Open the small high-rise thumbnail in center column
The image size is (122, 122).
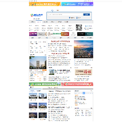click(x=52, y=72)
